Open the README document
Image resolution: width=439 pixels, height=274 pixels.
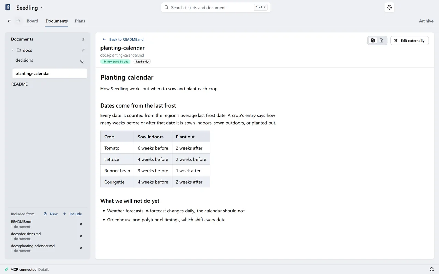pos(20,84)
